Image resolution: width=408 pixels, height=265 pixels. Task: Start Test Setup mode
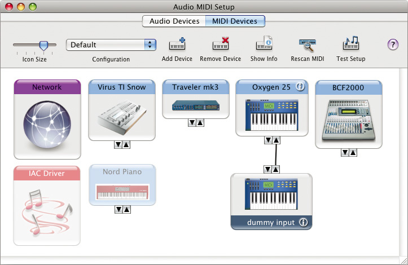351,43
